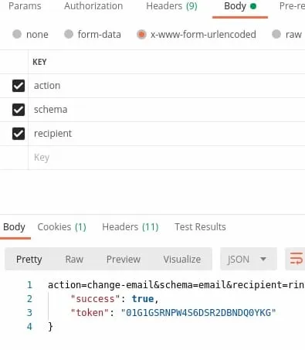Open the JSON format dropdown arrow
Viewport: 305px width, 350px height.
pos(263,259)
